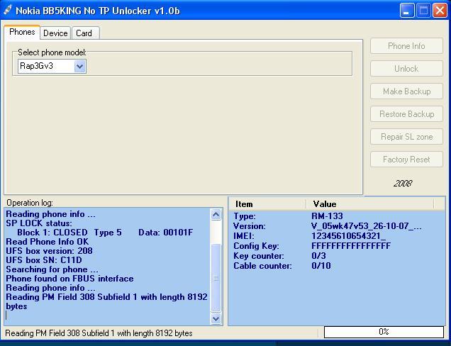Click log line 'SP LOCK status:'

tap(39, 223)
